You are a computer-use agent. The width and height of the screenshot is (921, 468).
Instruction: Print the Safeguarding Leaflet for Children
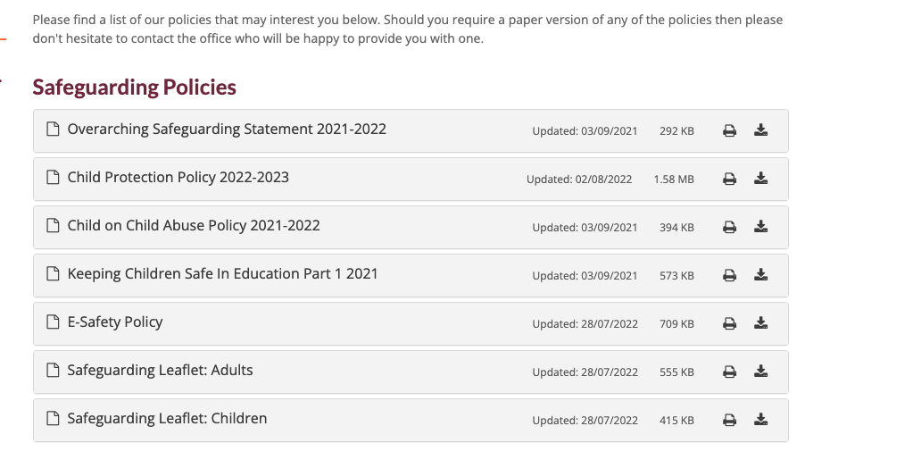[729, 420]
